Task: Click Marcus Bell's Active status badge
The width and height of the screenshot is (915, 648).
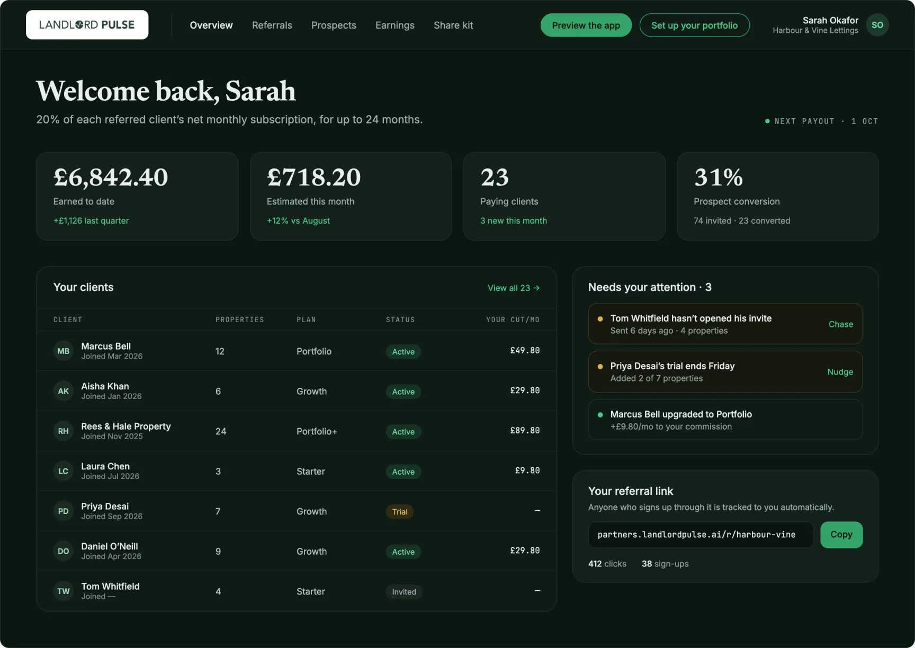Action: click(403, 352)
